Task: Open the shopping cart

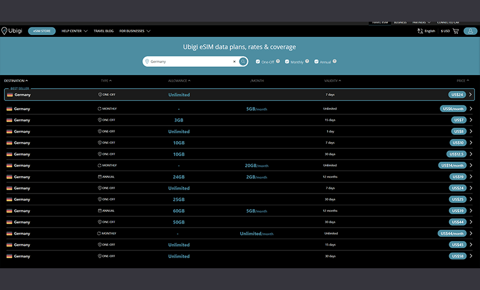Action: tap(455, 31)
